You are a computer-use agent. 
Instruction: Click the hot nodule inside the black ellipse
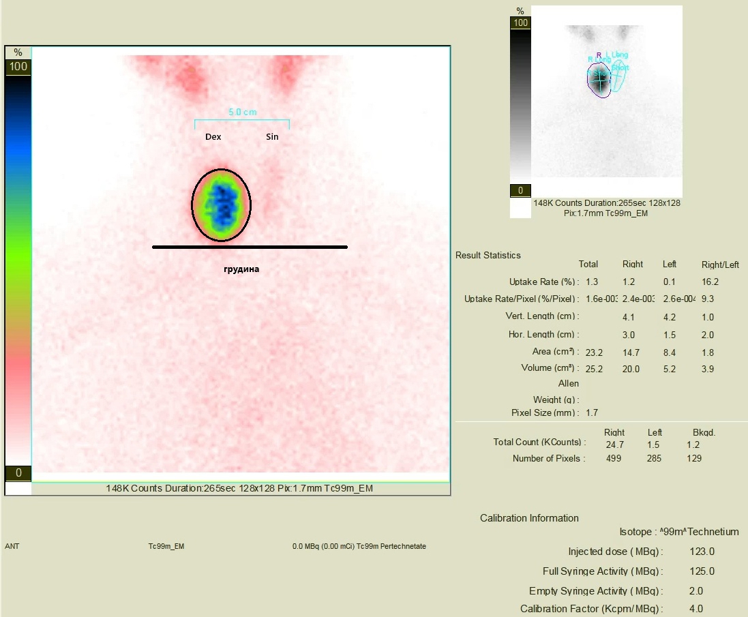[x=221, y=204]
